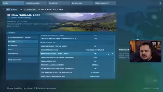The height and width of the screenshot is (92, 163).
Task: Select the Umgebung category
Action: [x=23, y=53]
